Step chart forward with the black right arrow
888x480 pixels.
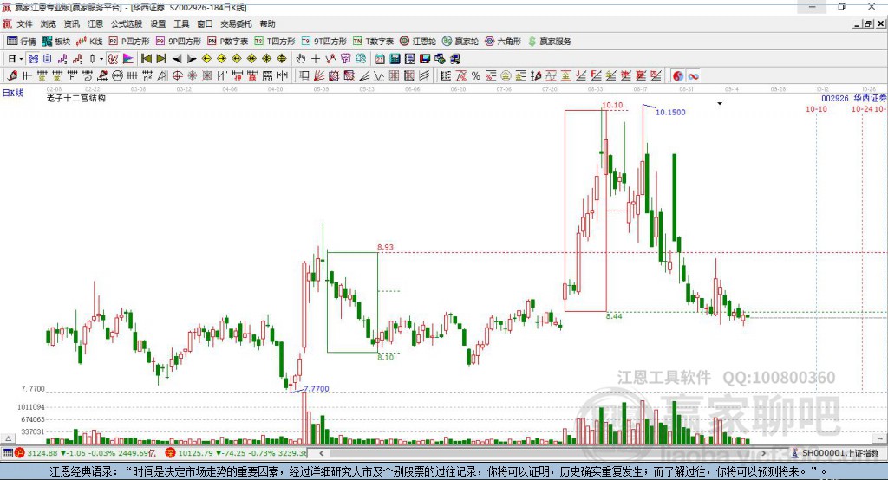192,59
